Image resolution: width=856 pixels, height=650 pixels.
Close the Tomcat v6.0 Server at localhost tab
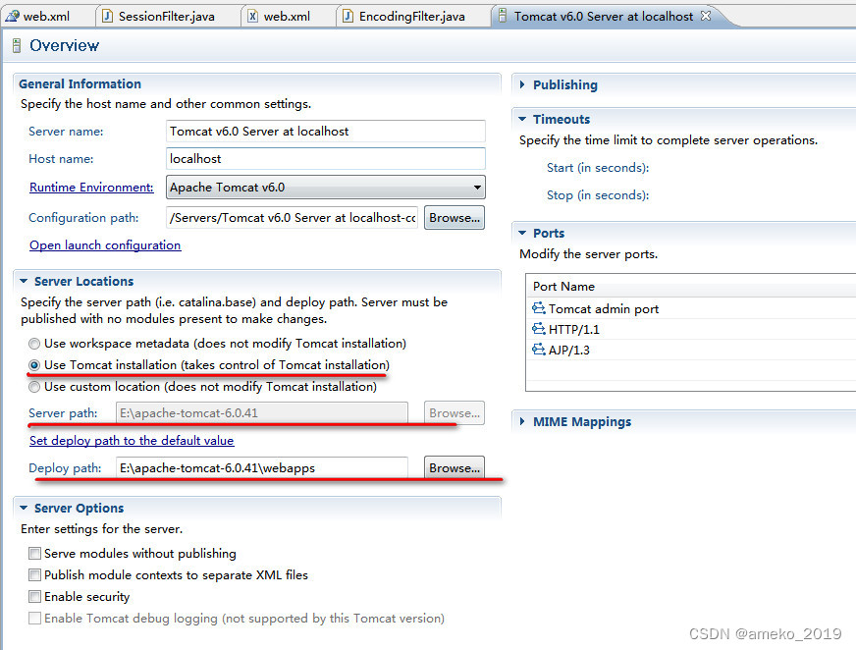pos(706,16)
